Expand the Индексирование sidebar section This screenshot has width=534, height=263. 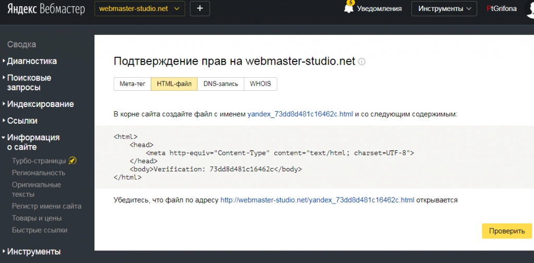click(40, 104)
